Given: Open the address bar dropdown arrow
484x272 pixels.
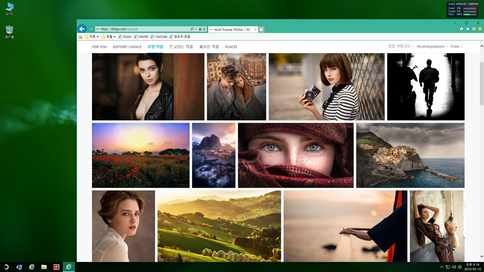Looking at the screenshot, I should point(196,29).
